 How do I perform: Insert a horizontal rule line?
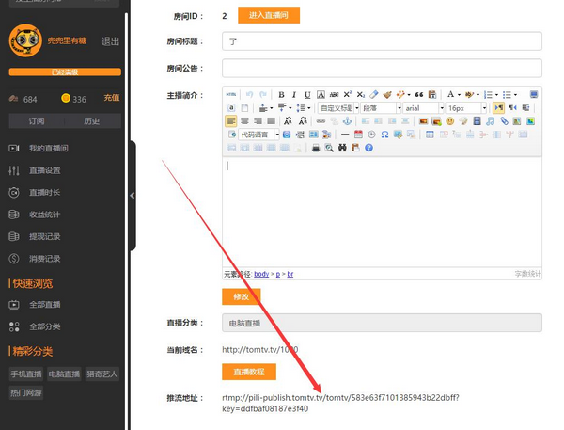tap(345, 135)
